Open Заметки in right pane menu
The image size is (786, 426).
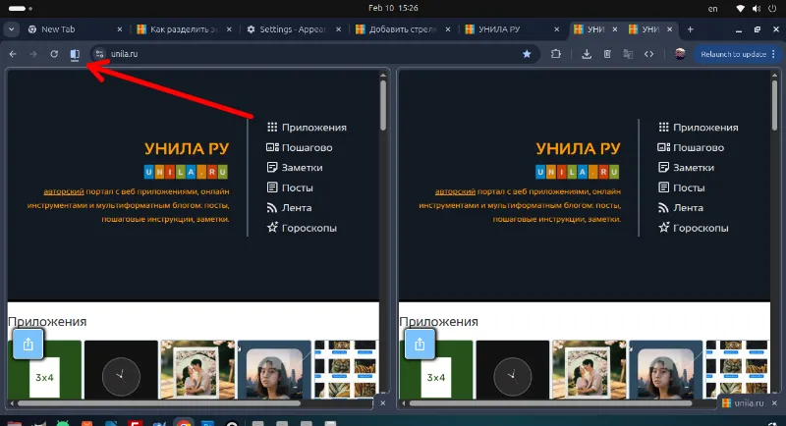pos(686,167)
